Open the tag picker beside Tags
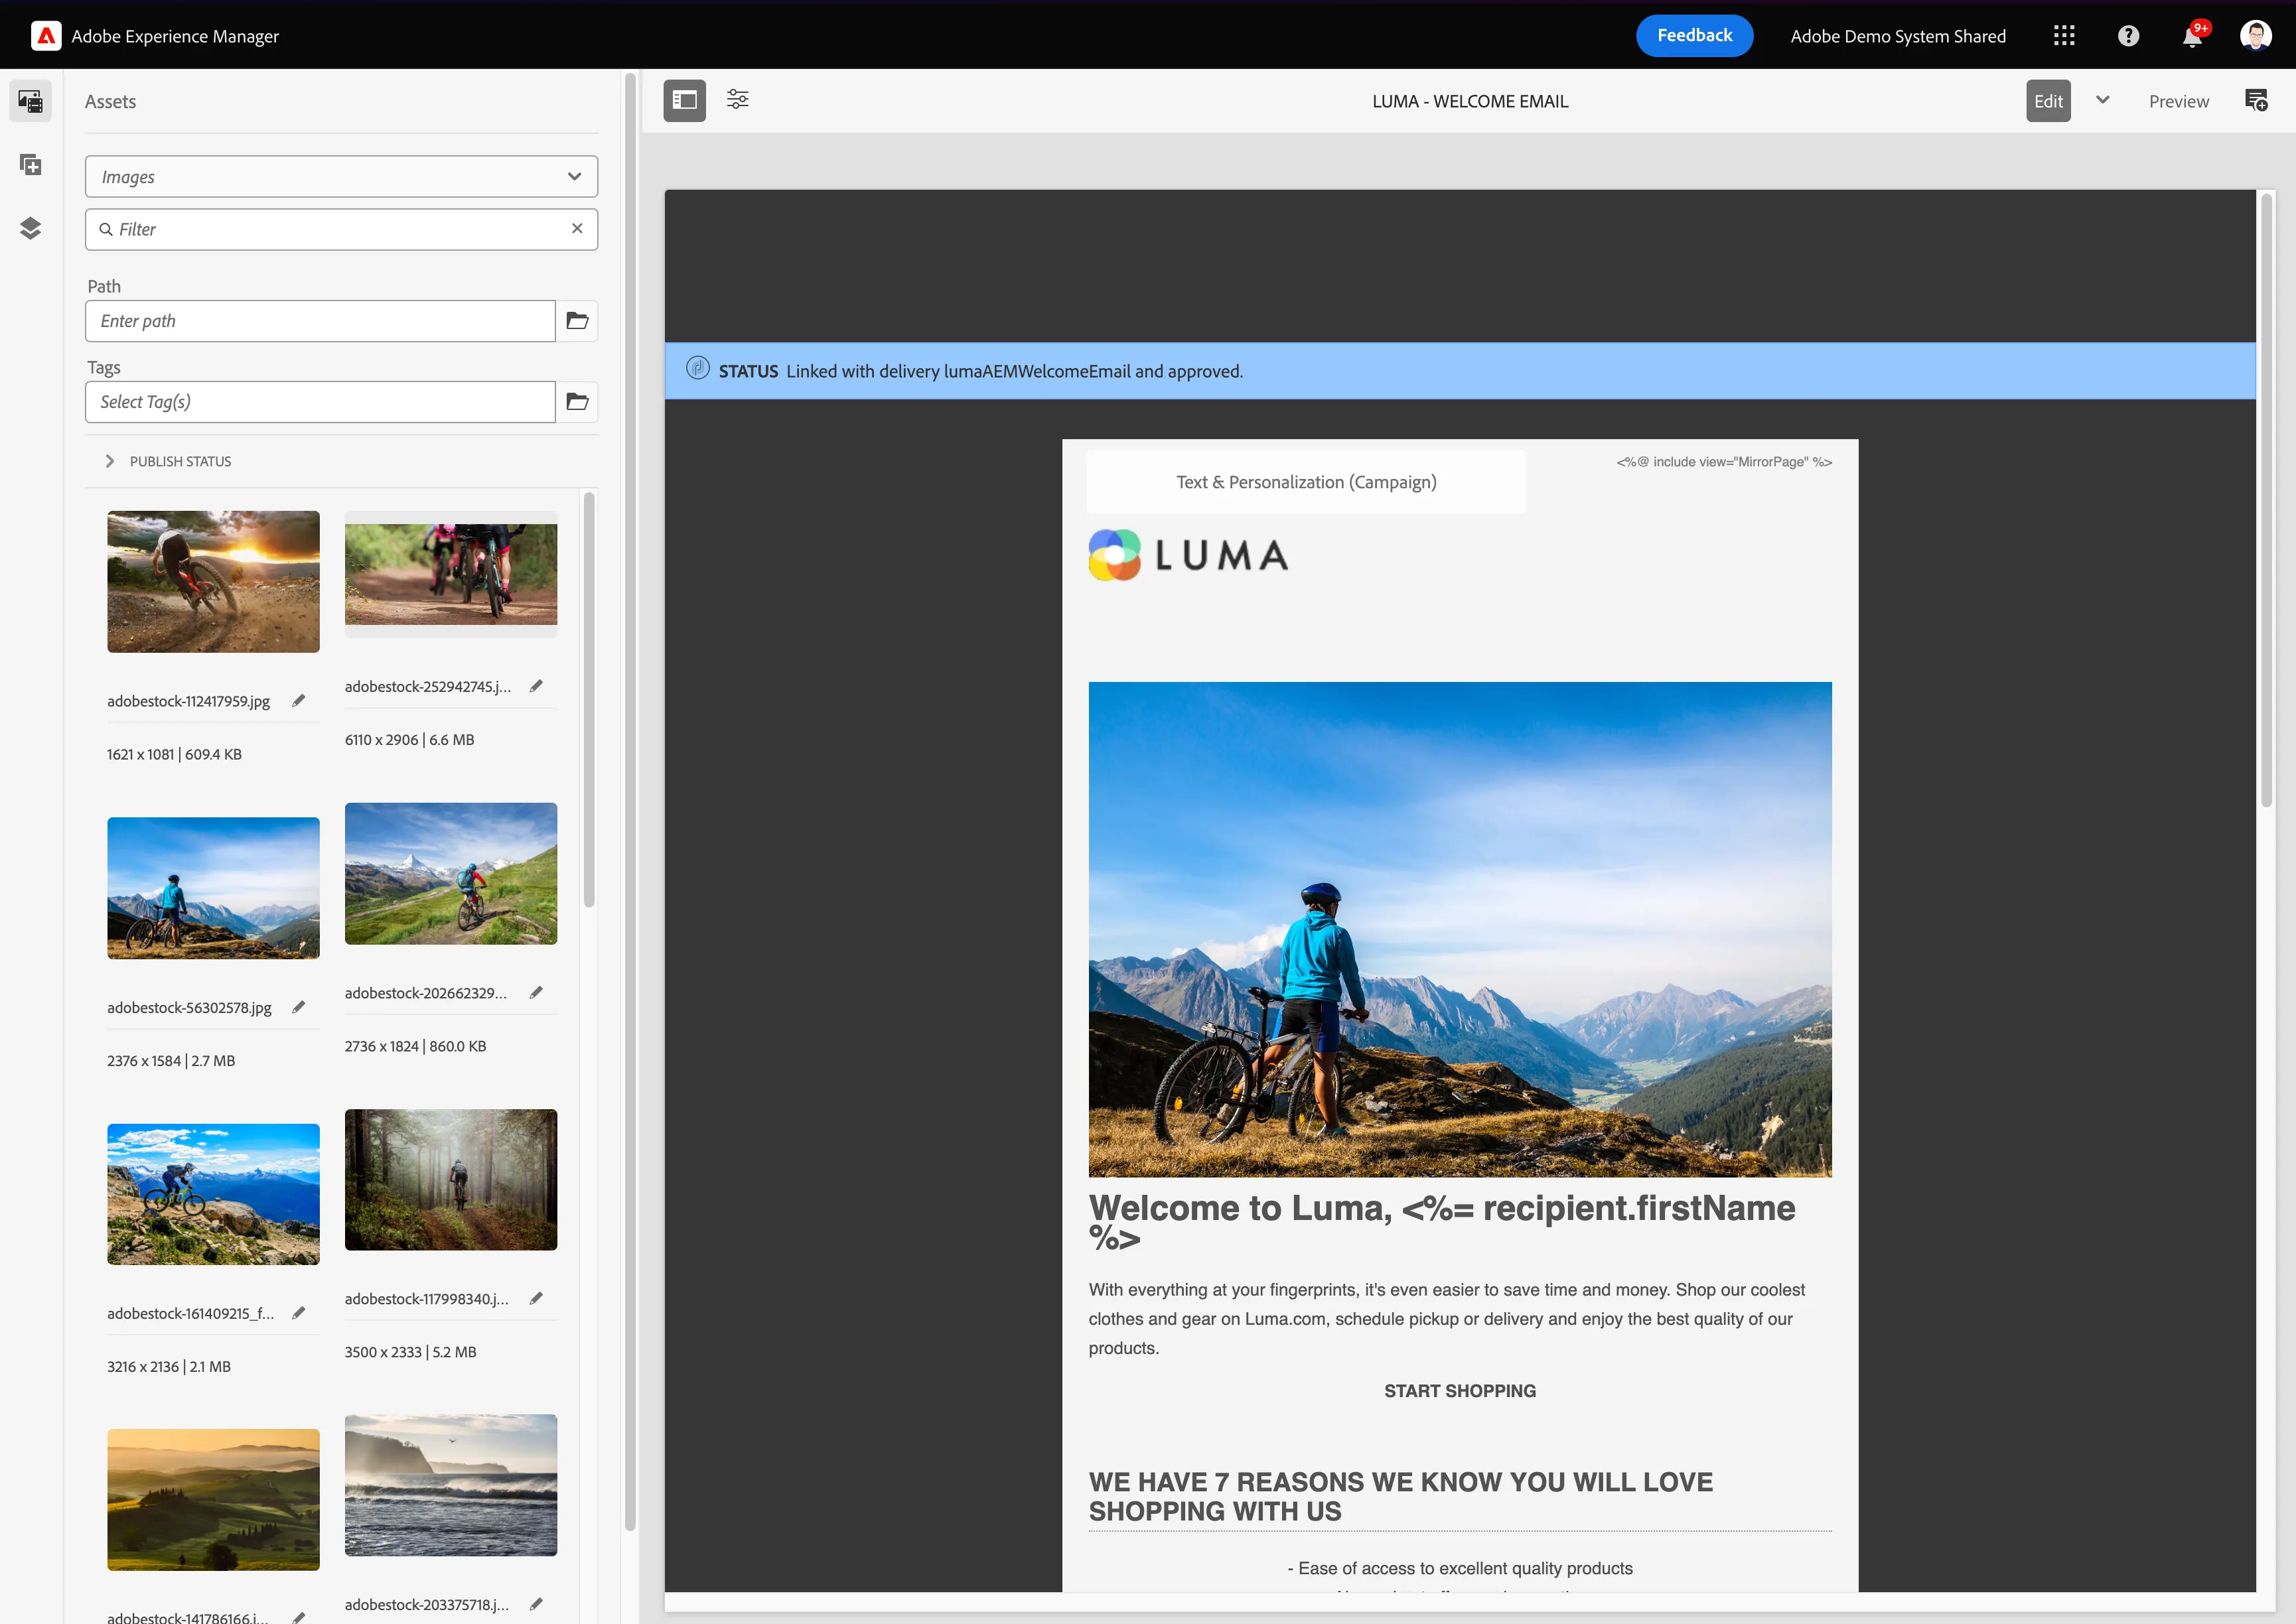This screenshot has width=2296, height=1624. point(577,402)
